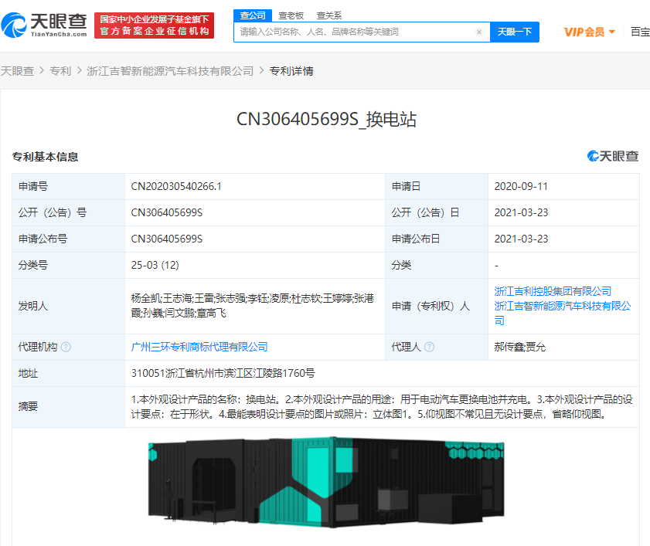
Task: Click the 专利详情 breadcrumb text
Action: click(291, 71)
